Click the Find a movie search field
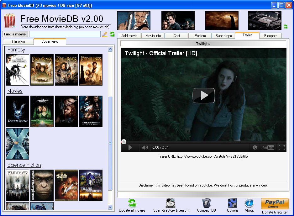This screenshot has height=216, width=294. 65,34
